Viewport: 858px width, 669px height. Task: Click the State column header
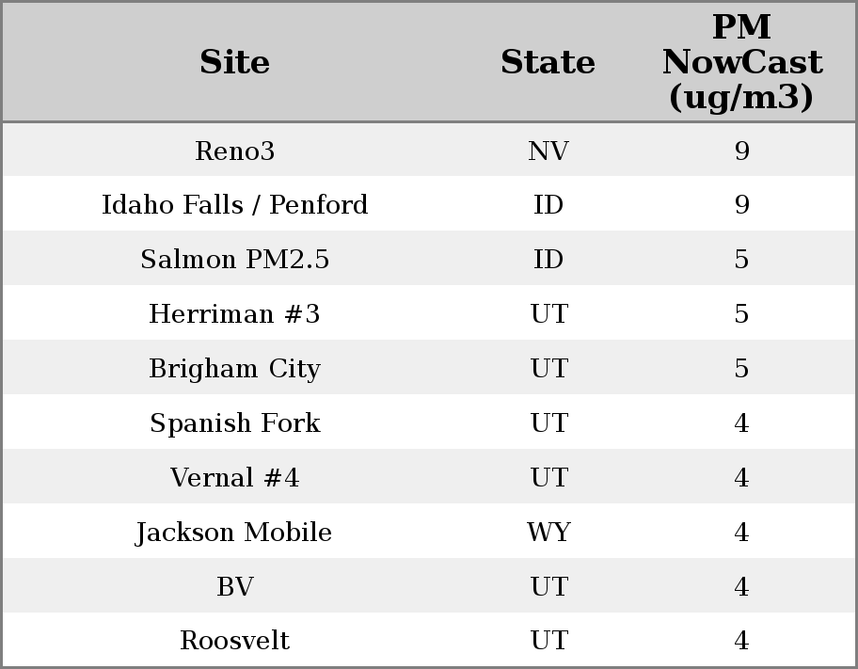pos(548,63)
